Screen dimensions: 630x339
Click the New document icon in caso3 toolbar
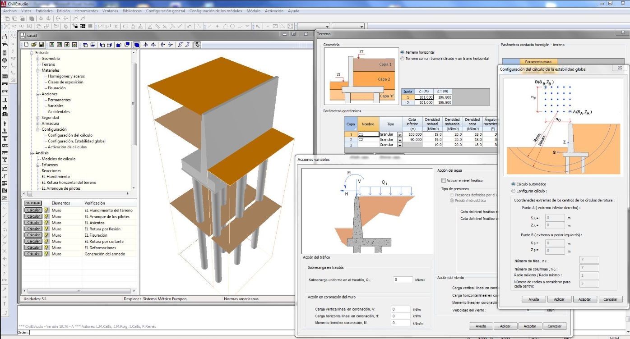pos(27,45)
